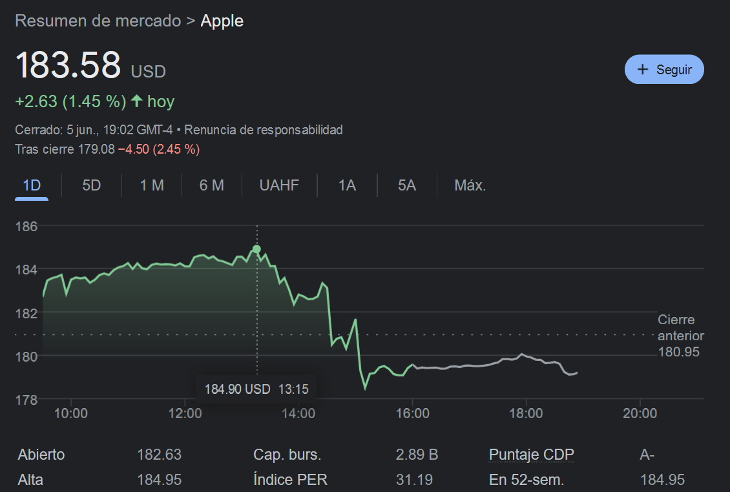Click the 184.90 USD 13:15 chart tooltip

[256, 389]
